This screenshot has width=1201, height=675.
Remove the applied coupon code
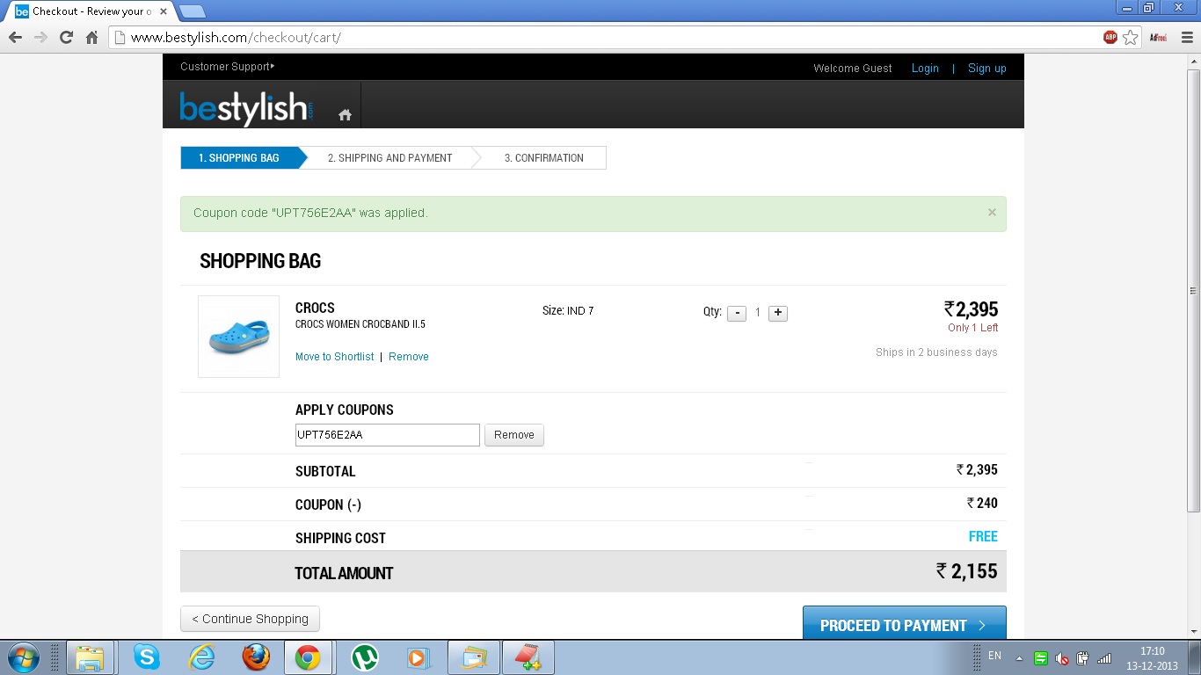coord(514,435)
